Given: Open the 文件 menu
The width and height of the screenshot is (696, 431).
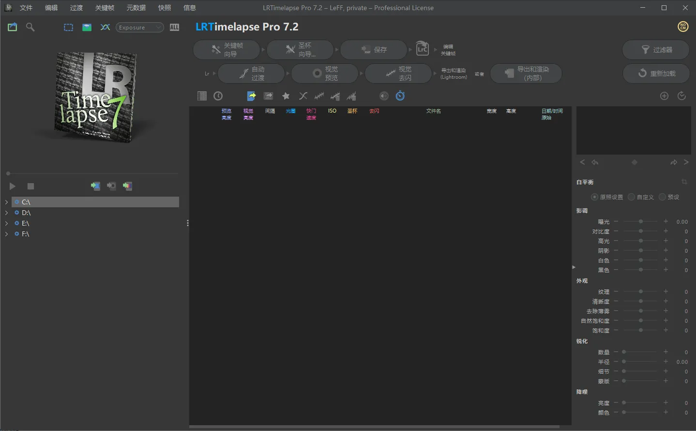Looking at the screenshot, I should tap(26, 8).
